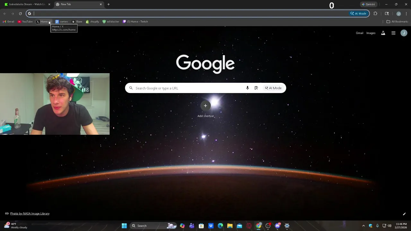Open the Photo by NASA Image Library link
The height and width of the screenshot is (231, 411).
tap(30, 213)
